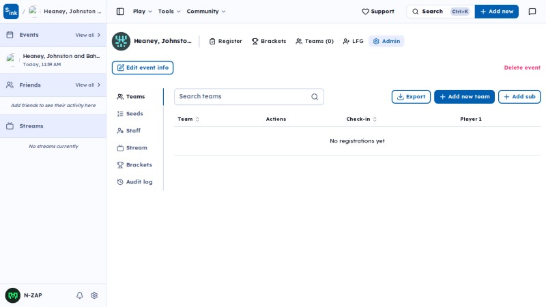This screenshot has height=307, width=546.
Task: Open the chat icon in top bar
Action: tap(532, 12)
